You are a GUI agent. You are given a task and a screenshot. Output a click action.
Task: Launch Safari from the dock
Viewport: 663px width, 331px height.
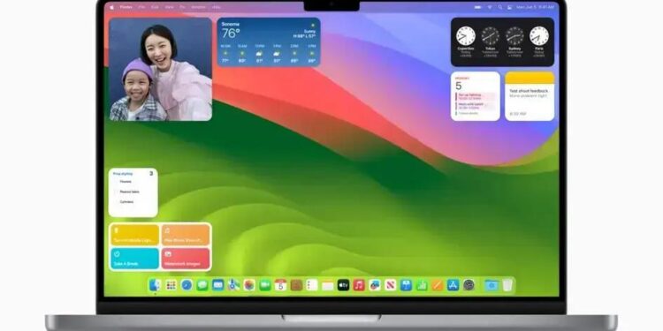pyautogui.click(x=187, y=285)
